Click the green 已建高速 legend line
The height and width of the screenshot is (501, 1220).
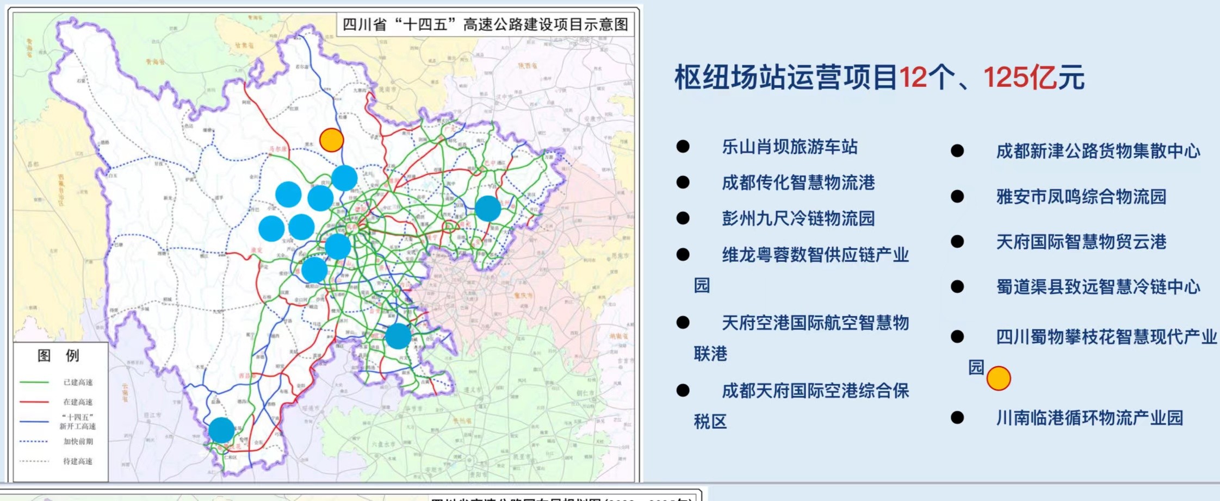coord(34,383)
